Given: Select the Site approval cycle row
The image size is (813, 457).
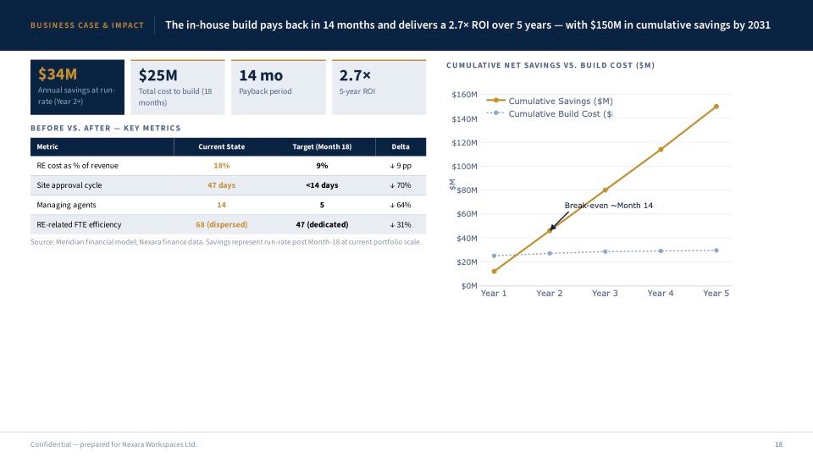Looking at the screenshot, I should 228,185.
